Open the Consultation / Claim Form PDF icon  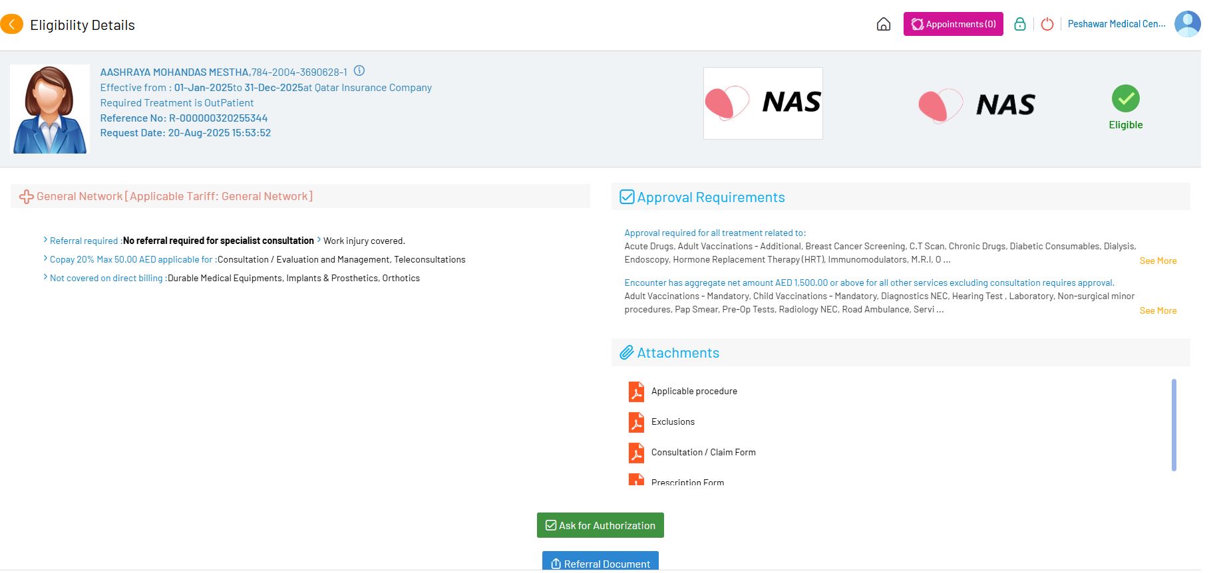(636, 453)
